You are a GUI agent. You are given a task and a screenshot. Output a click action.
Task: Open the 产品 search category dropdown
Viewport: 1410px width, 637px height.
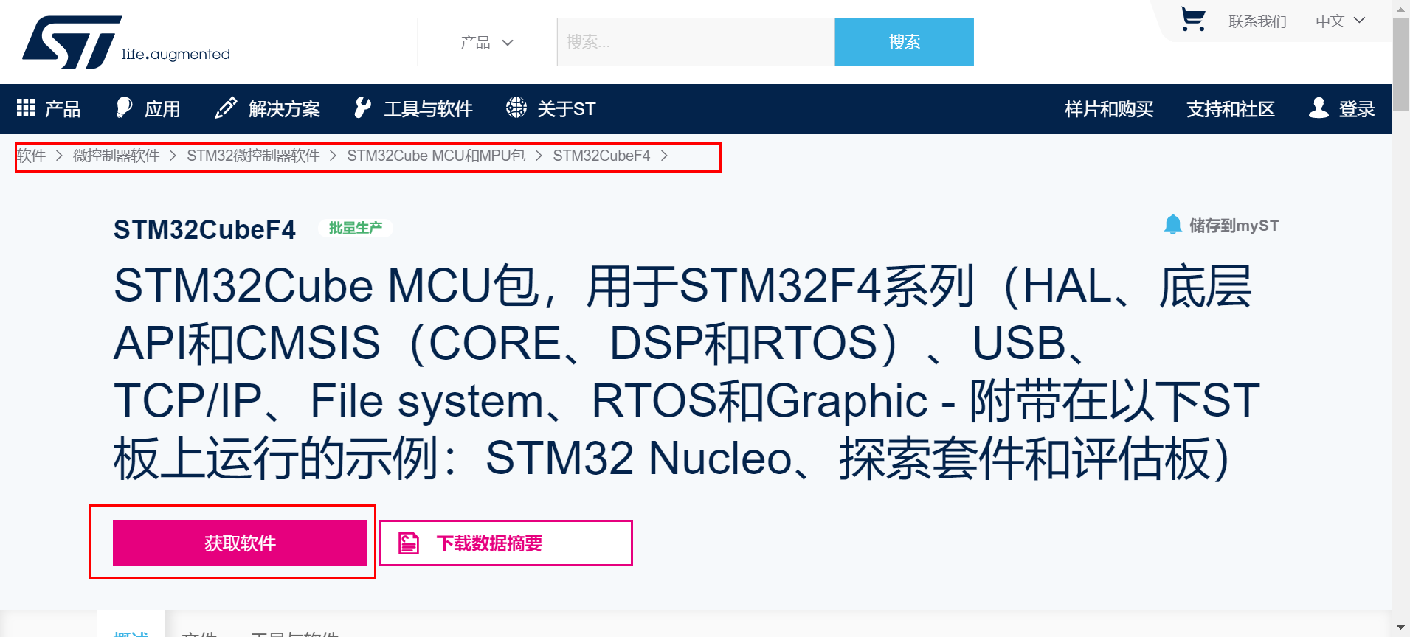(x=487, y=42)
